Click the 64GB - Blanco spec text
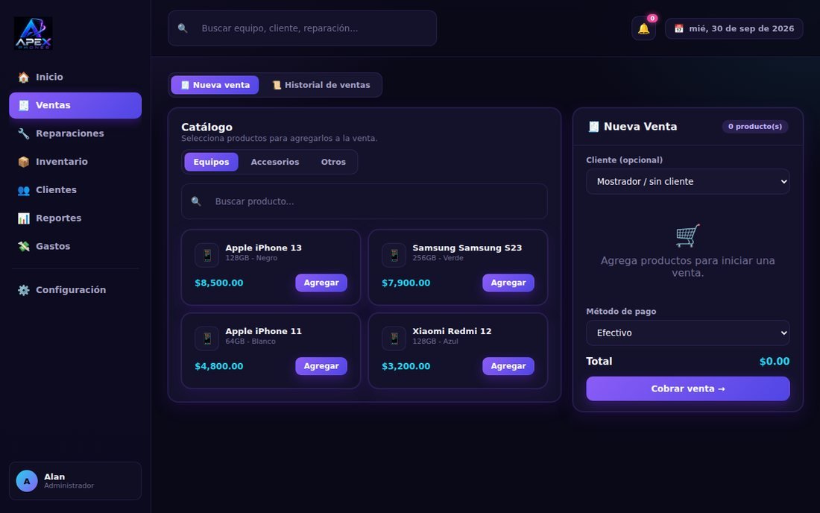 250,341
